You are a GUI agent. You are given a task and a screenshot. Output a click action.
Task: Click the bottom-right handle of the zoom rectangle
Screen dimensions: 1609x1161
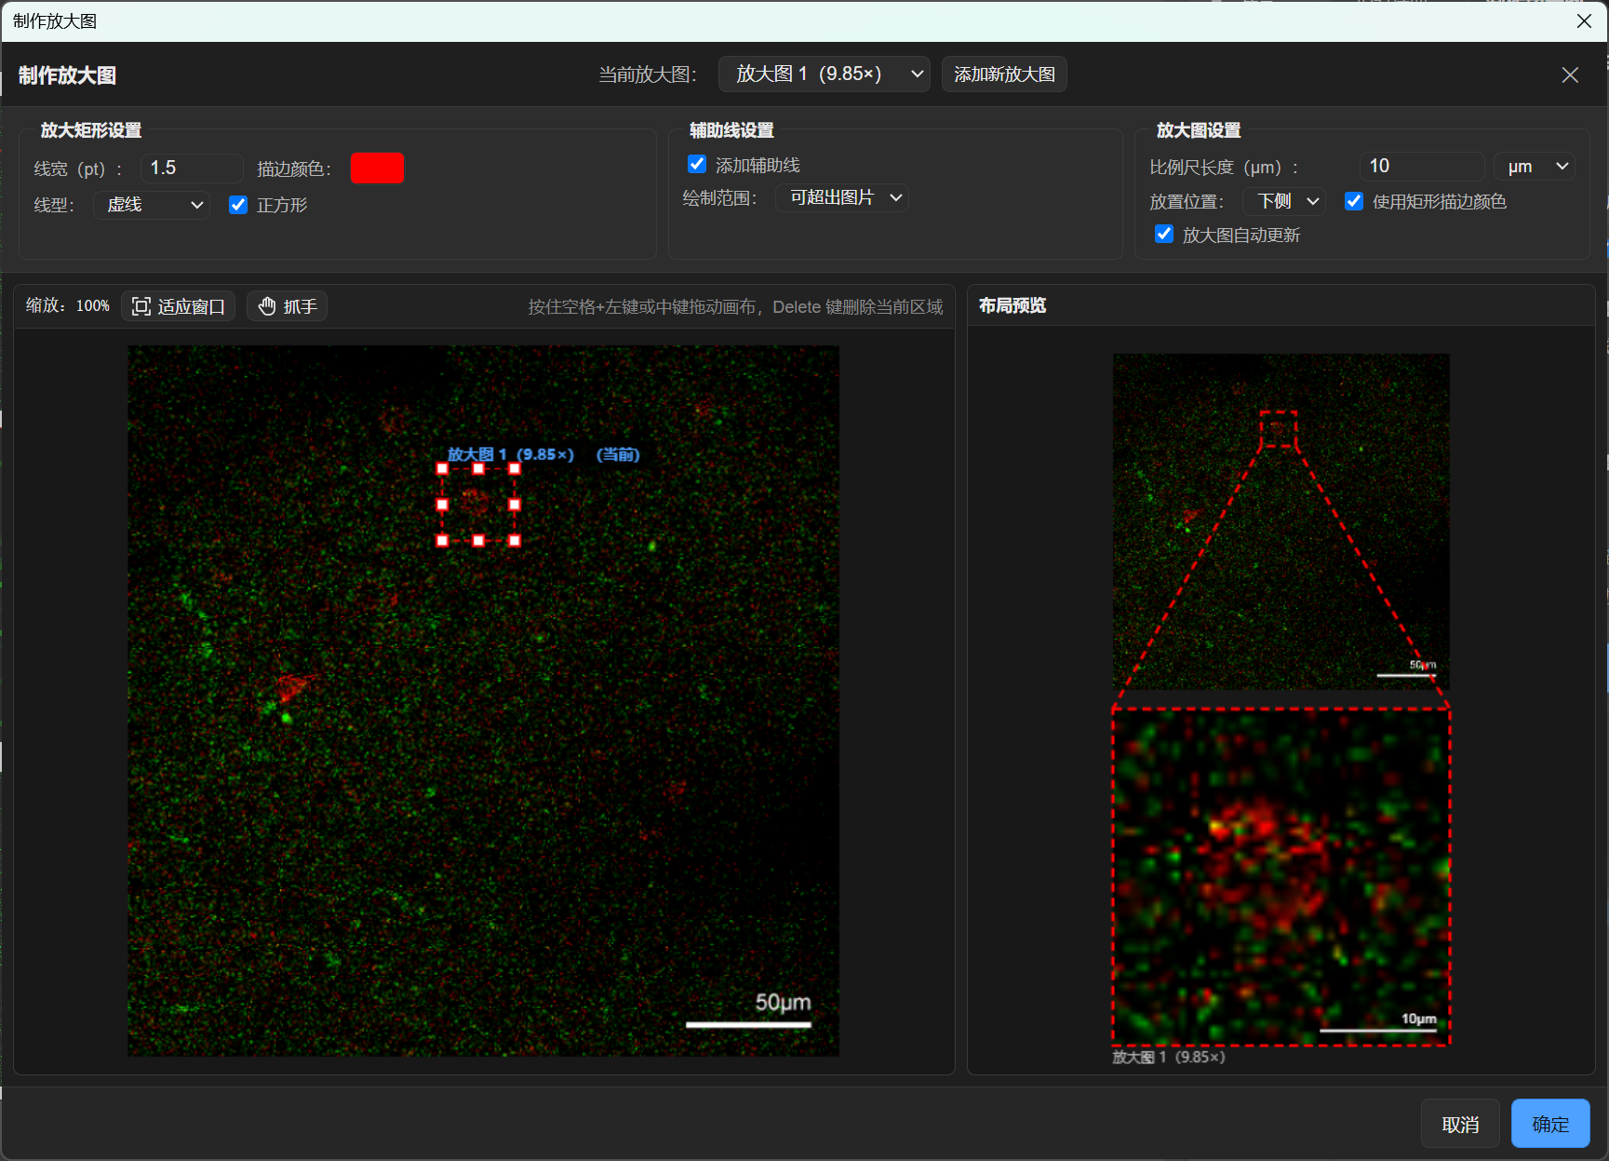pyautogui.click(x=515, y=540)
